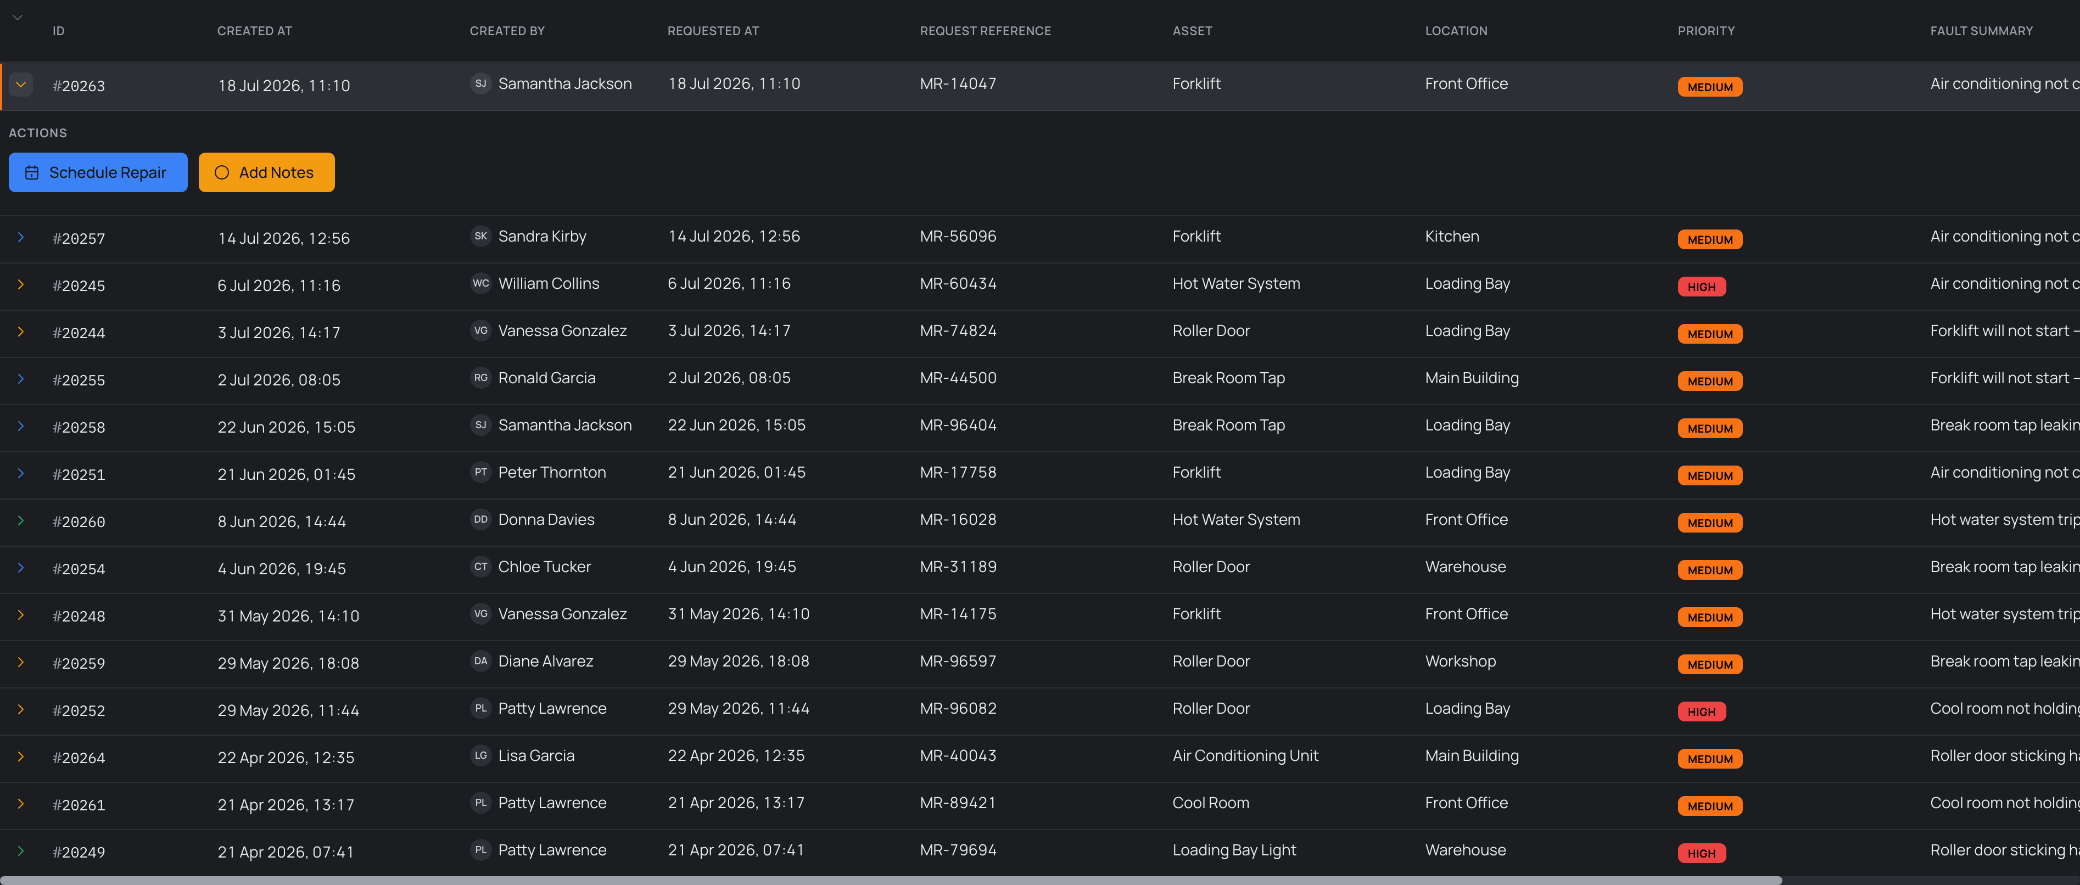Select Main Building location in row #20255
The height and width of the screenshot is (885, 2080).
pos(1471,378)
